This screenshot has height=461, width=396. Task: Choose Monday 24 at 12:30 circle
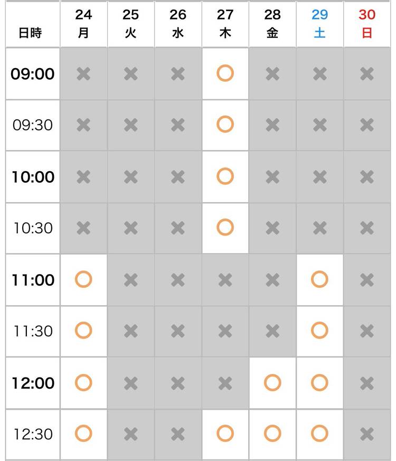83,434
